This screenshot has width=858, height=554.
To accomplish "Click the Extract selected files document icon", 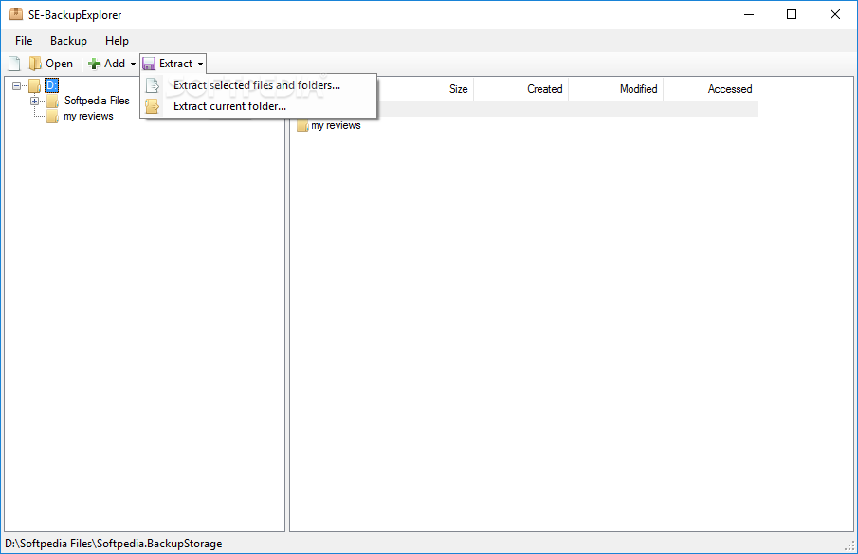I will click(153, 85).
